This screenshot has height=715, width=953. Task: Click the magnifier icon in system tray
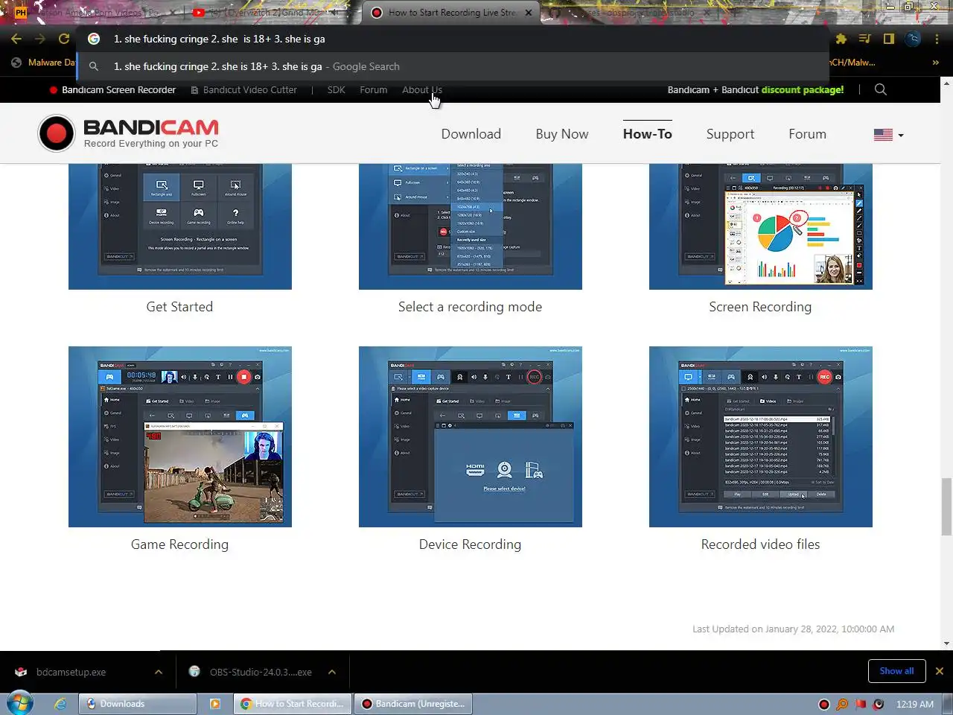(x=841, y=705)
